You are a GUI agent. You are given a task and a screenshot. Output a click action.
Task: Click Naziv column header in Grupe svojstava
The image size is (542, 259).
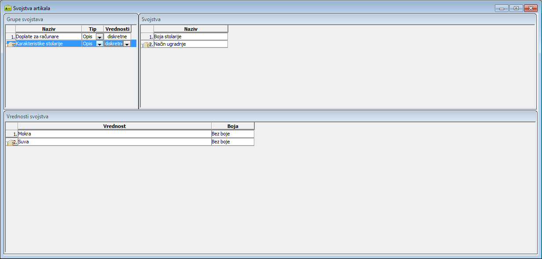pos(48,29)
